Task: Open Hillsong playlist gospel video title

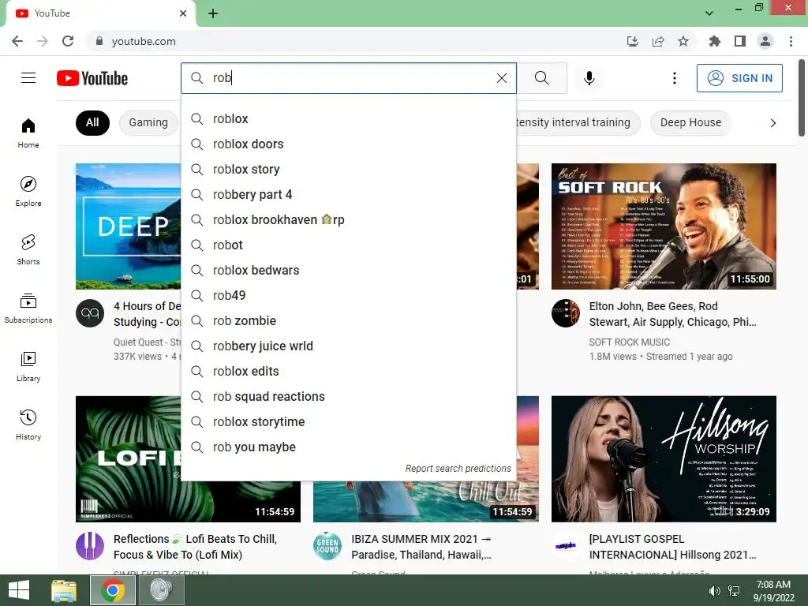Action: point(672,547)
